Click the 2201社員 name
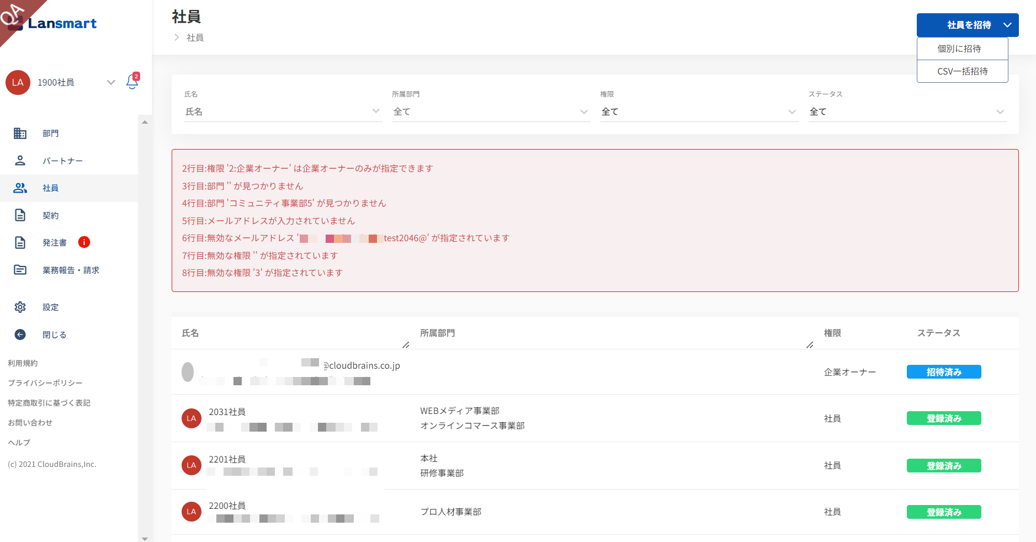 coord(227,459)
